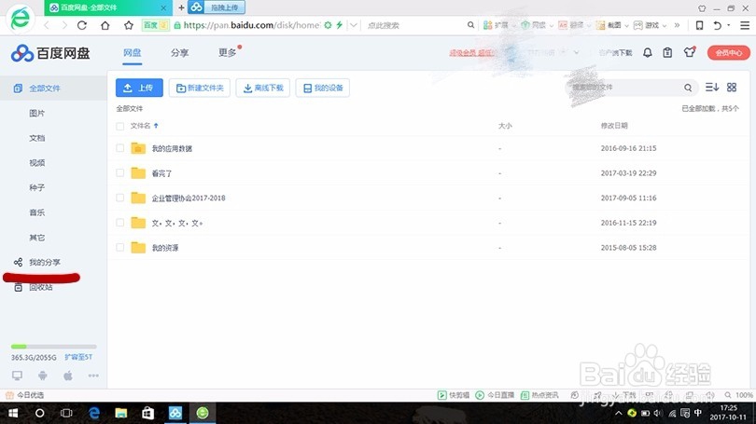Screen dimensions: 756x424
Task: Switch to 分享 tab
Action: [x=179, y=52]
